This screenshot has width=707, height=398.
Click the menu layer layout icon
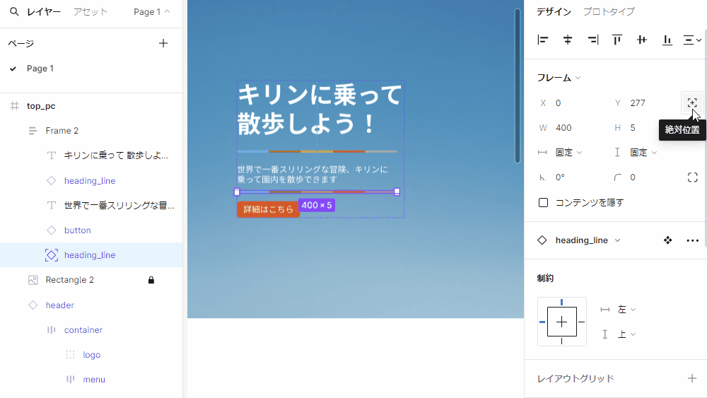[x=70, y=380]
